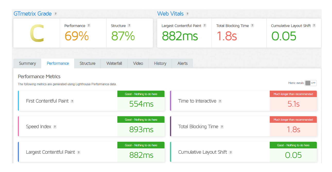Click the 69% performance score

click(x=77, y=36)
